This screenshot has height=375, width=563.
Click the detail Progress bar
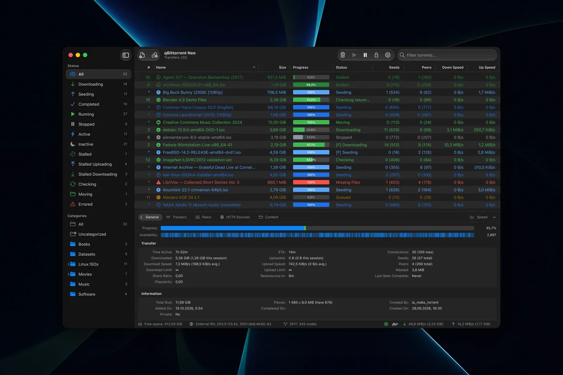point(317,228)
